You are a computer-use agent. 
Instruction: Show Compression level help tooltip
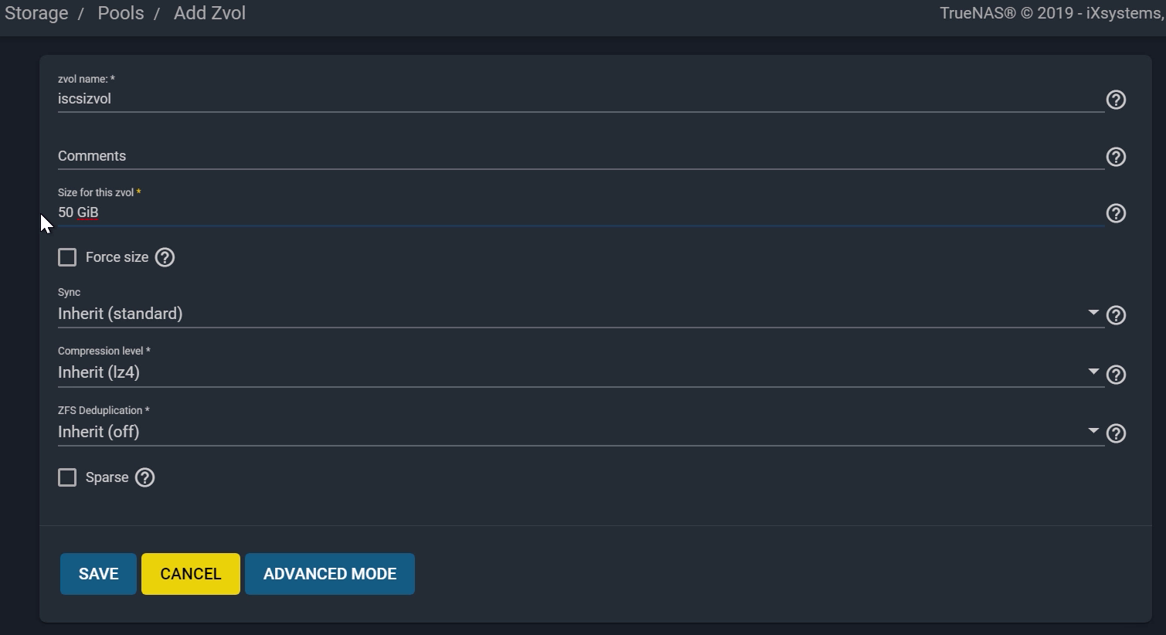[1116, 375]
